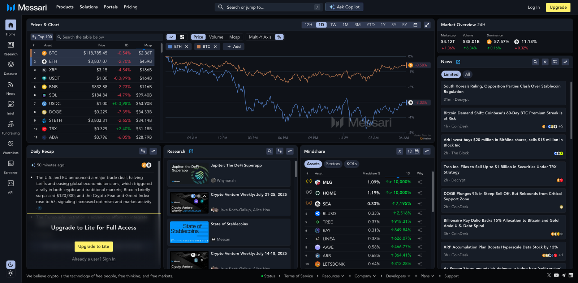Expand Prices & Chart panel to fullscreen

427,25
